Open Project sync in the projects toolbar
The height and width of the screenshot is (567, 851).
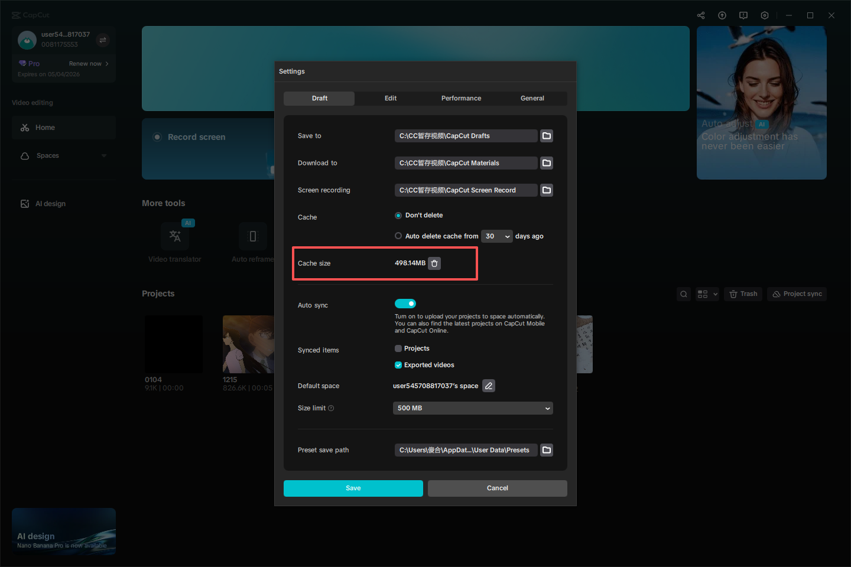pyautogui.click(x=797, y=294)
